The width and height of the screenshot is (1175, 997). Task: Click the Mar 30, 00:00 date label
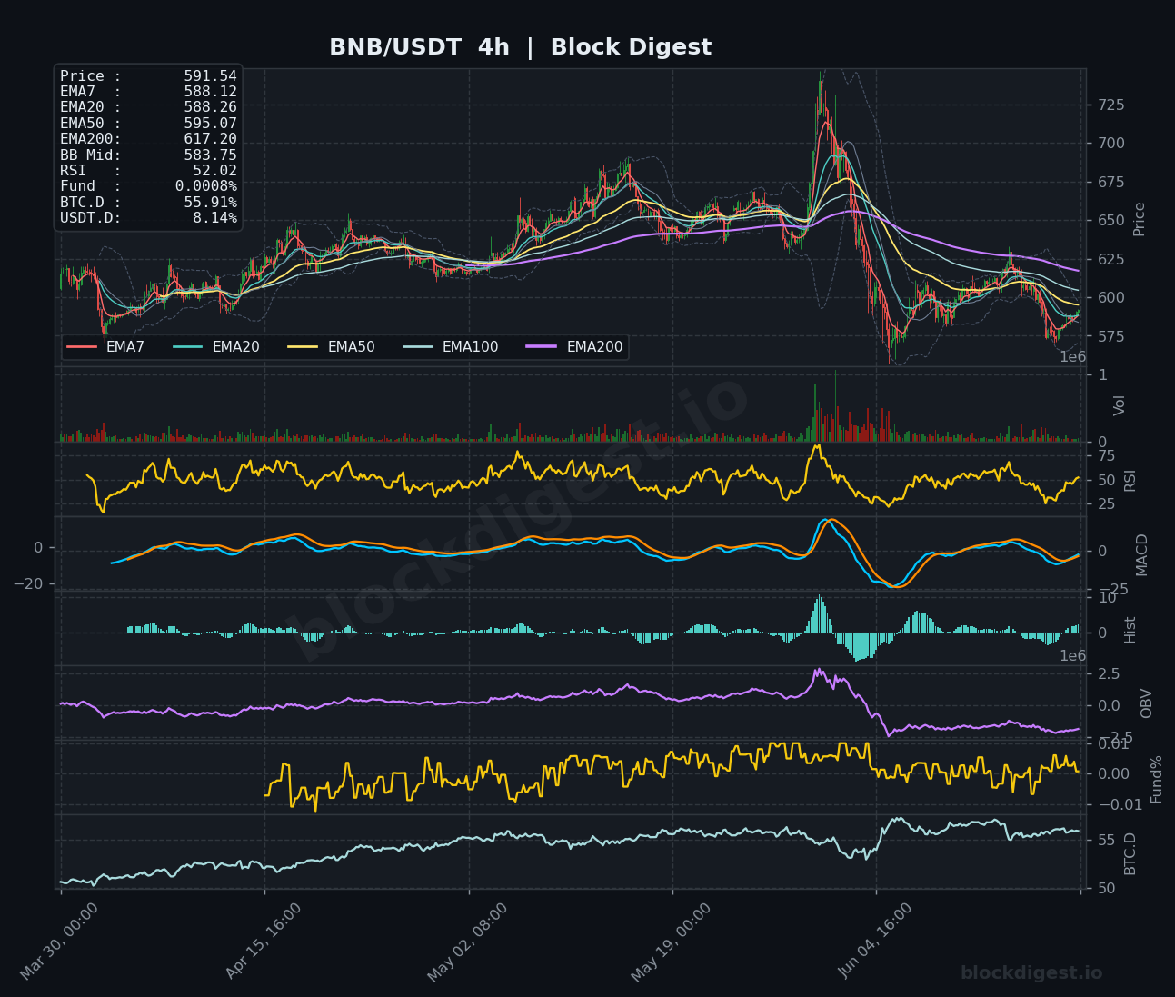58,942
